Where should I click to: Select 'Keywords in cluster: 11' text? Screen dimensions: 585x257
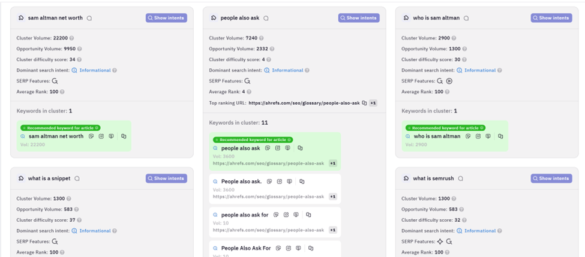click(238, 123)
